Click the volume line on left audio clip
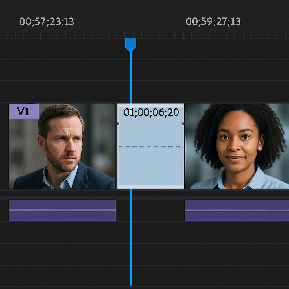This screenshot has height=289, width=289. tap(62, 210)
